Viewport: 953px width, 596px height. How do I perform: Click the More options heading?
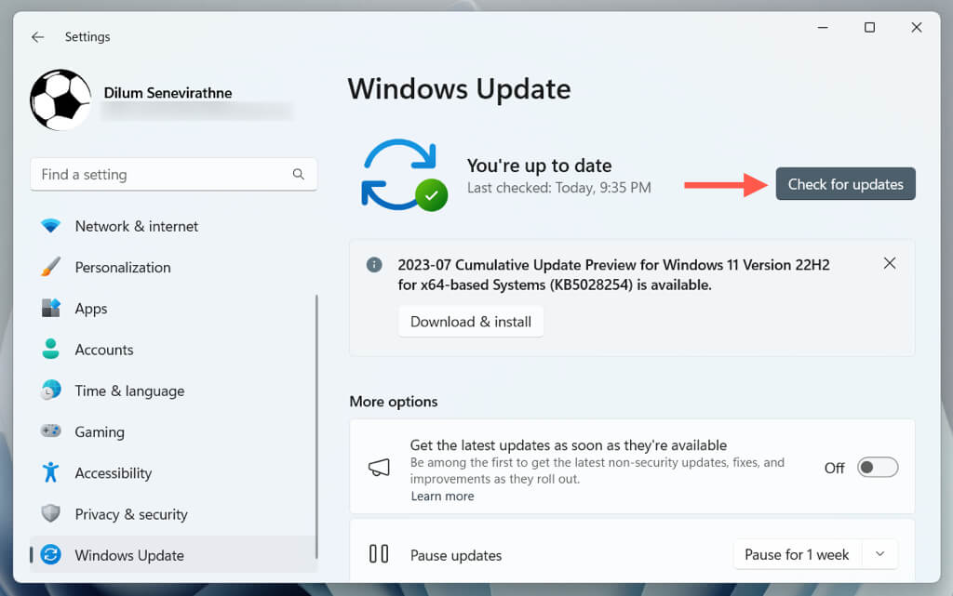point(394,402)
